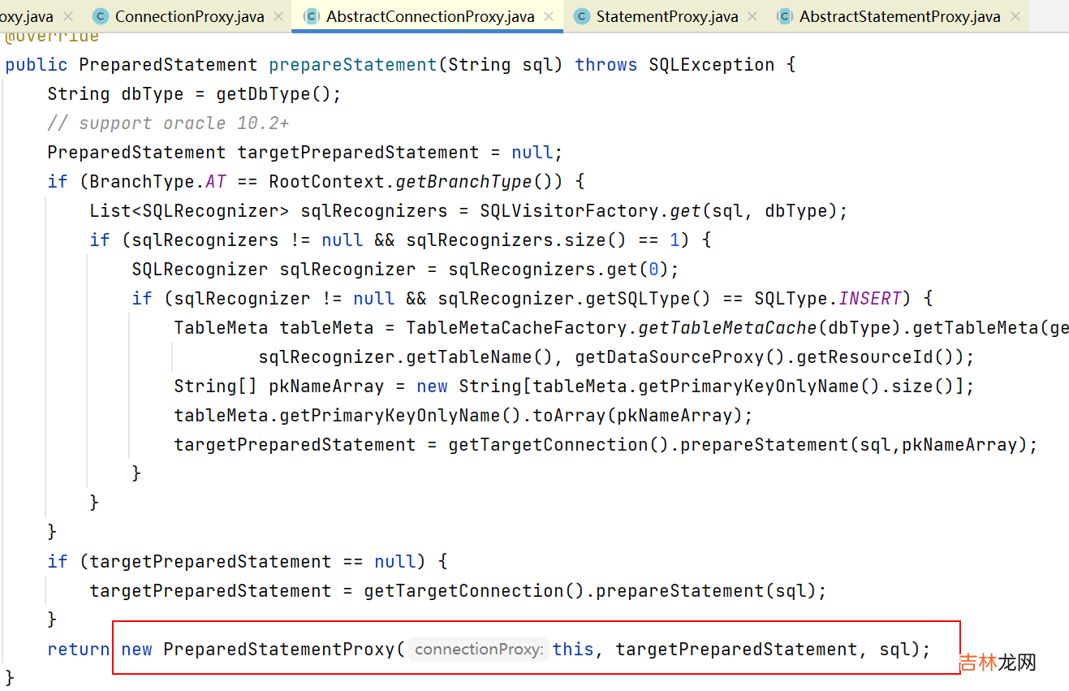The image size is (1069, 691).
Task: Open the AbstractStatementProxy.java tab
Action: 899,16
